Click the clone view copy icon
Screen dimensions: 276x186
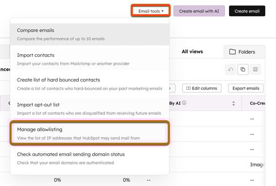point(243,69)
